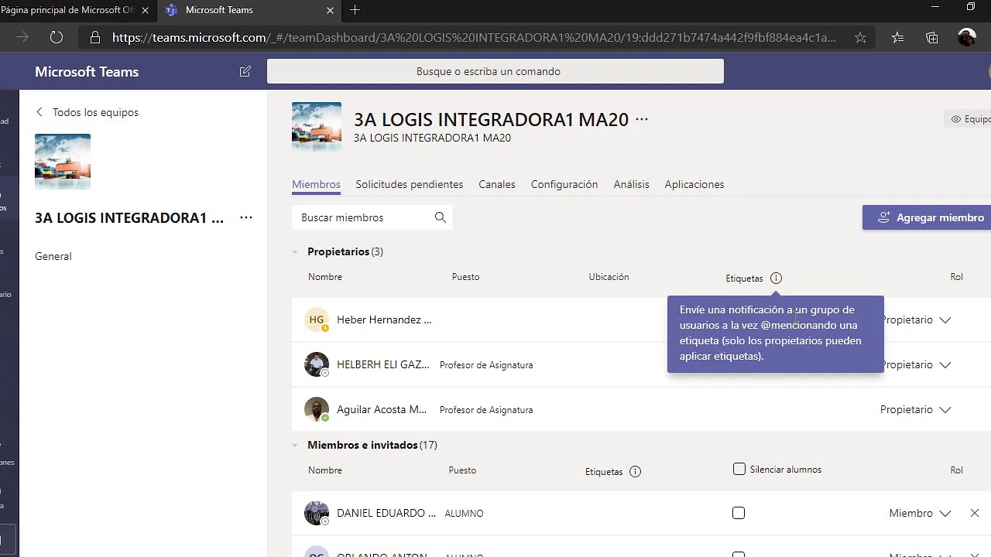
Task: Click the search magnifier in Buscar miembros
Action: tap(441, 217)
